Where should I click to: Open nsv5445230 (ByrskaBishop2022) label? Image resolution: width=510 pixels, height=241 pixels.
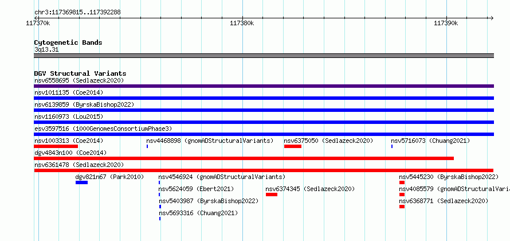tap(449, 177)
